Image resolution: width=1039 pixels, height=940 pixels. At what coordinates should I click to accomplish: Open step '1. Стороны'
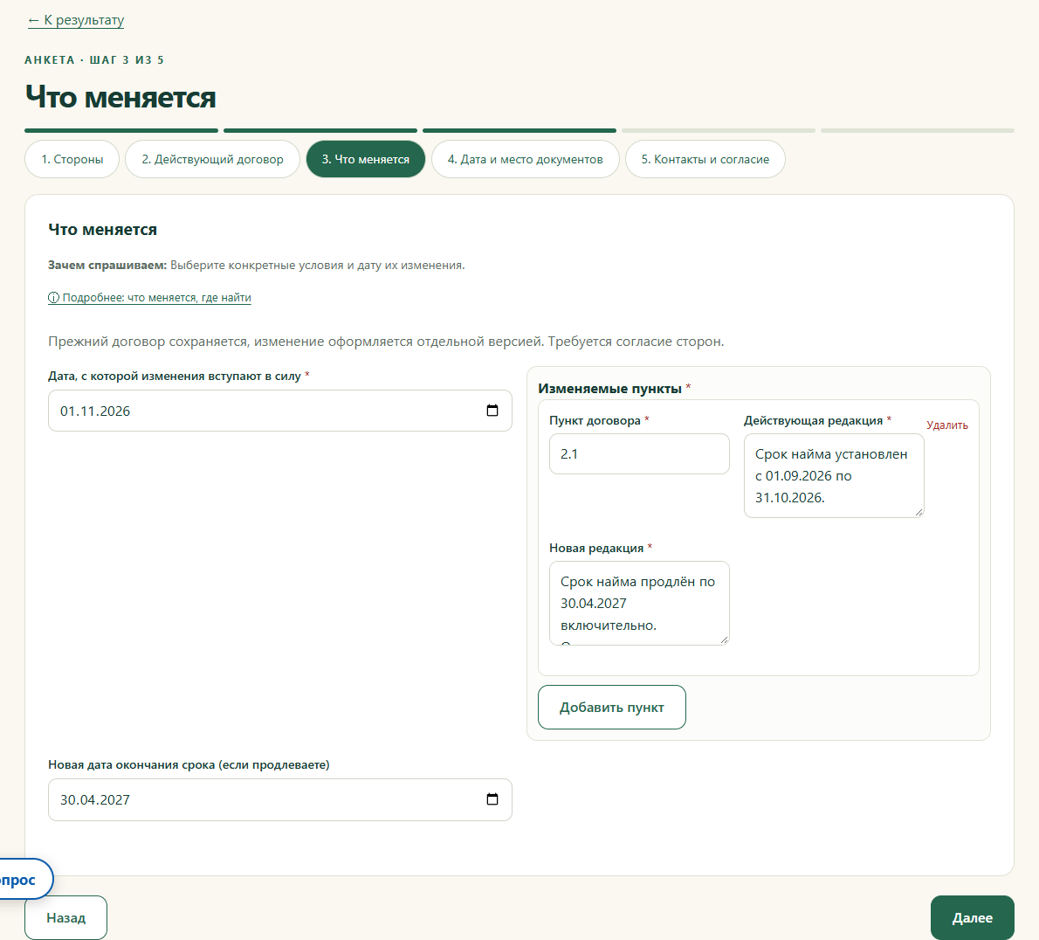[x=72, y=159]
